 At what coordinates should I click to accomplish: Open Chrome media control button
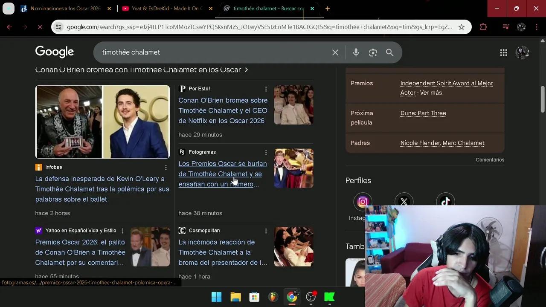point(506,27)
